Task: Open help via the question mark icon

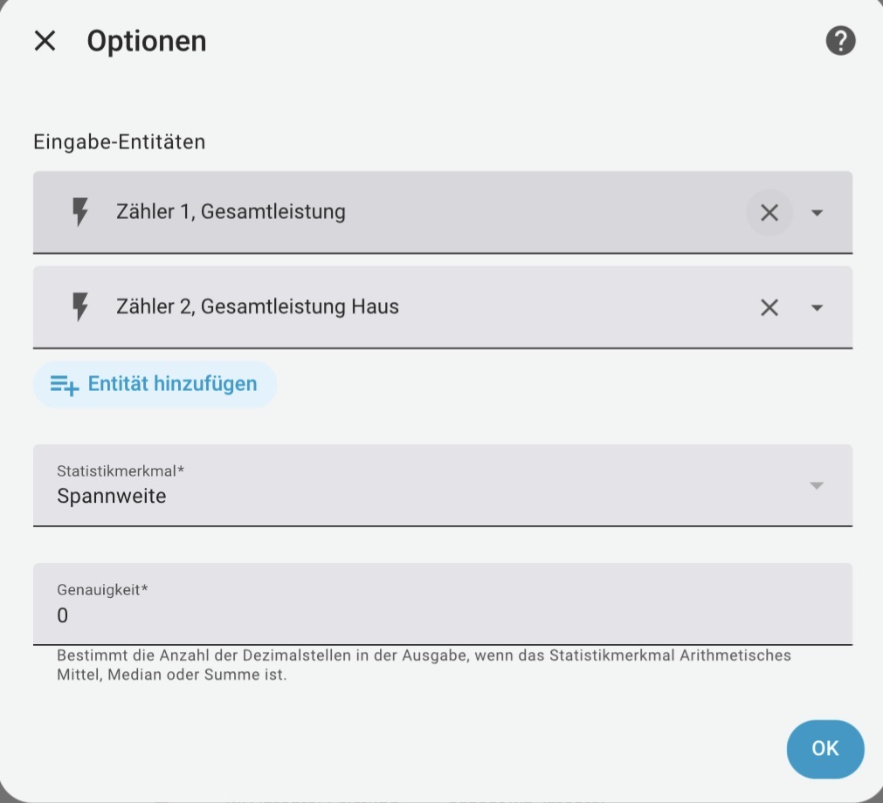Action: click(x=840, y=41)
